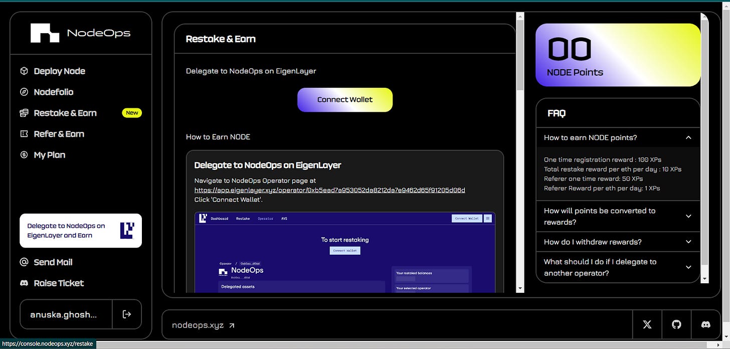Open NodeOps on X via footer icon
The width and height of the screenshot is (730, 349).
[647, 324]
